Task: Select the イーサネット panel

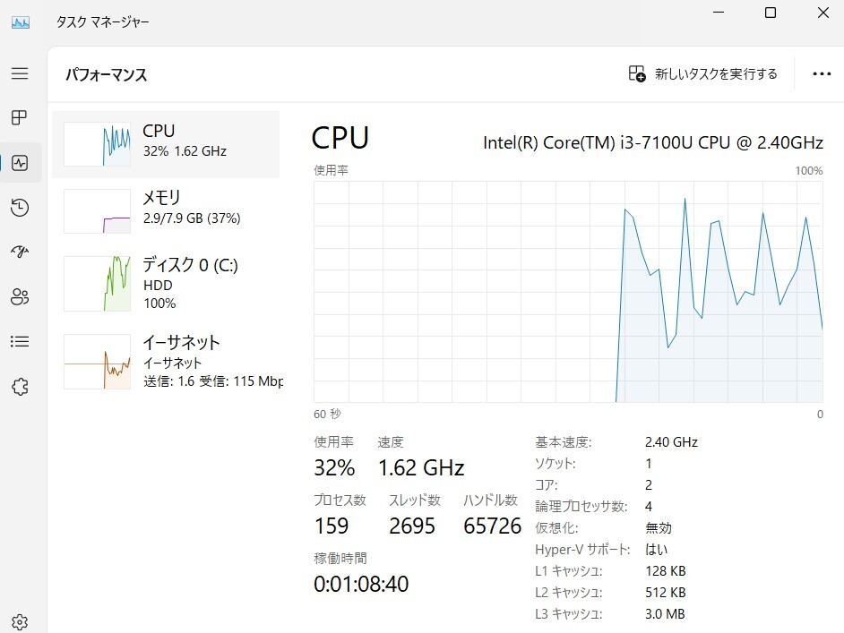Action: click(x=170, y=360)
